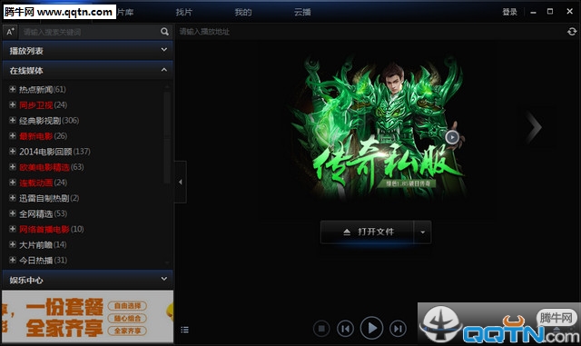Expand 大片前瞻(14) plus icon
This screenshot has height=346, width=581.
tap(13, 245)
